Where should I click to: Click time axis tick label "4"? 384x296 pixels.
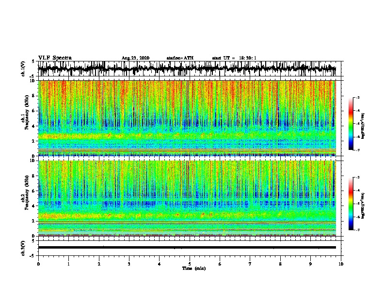pyautogui.click(x=160, y=264)
